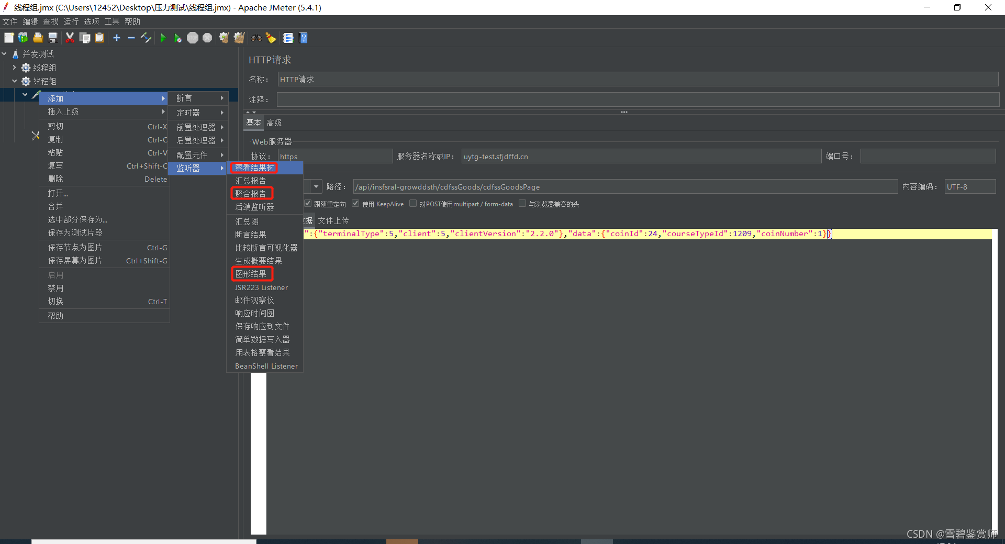Collapse all nodes with minus icon
This screenshot has height=544, width=1005.
click(x=131, y=38)
